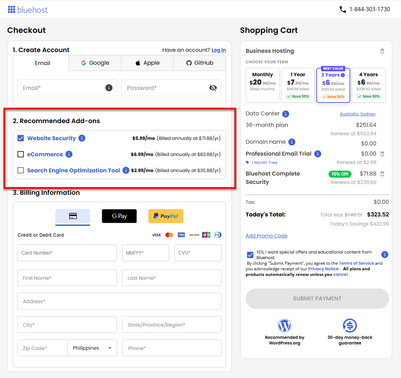The image size is (401, 378).
Task: Toggle password visibility eye icon
Action: pos(213,88)
